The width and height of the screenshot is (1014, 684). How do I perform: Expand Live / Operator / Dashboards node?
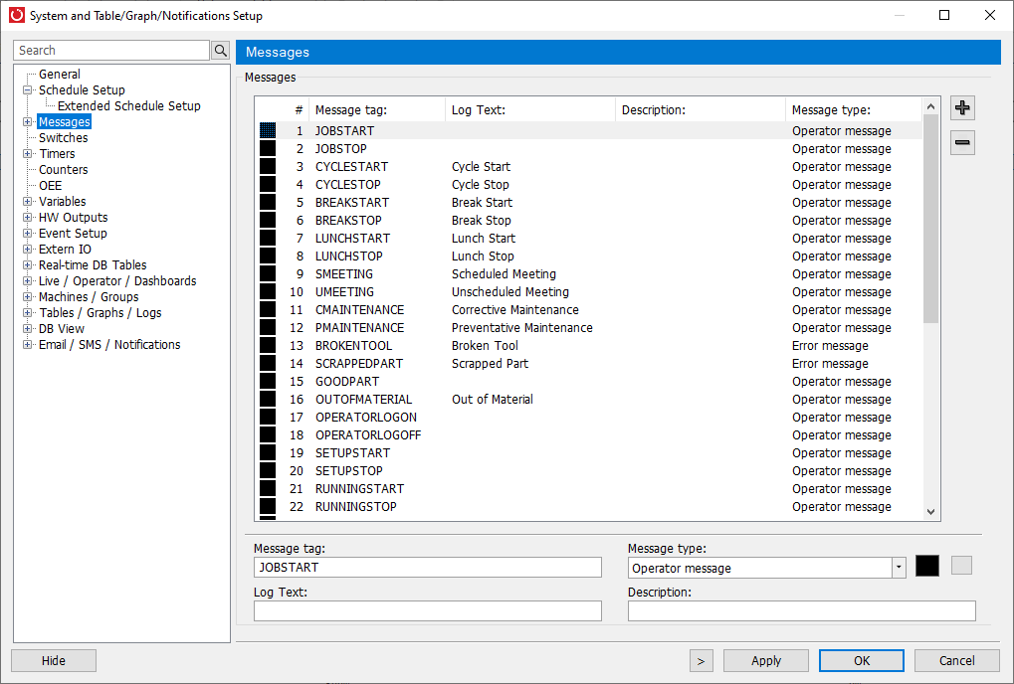coord(27,281)
